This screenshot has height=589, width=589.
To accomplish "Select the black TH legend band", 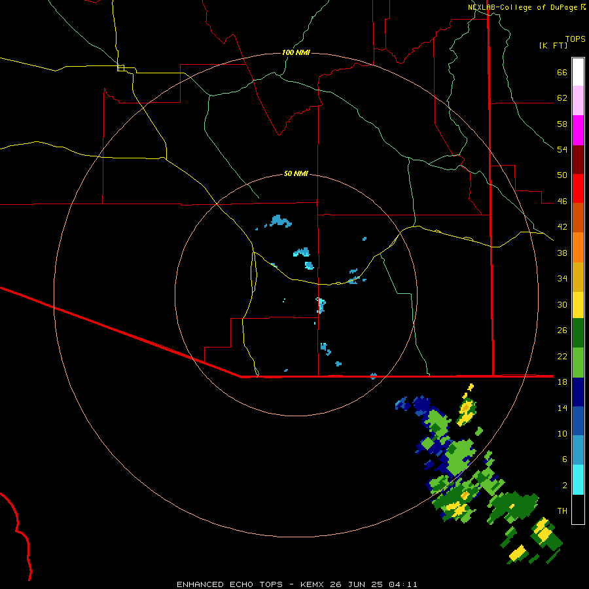I will point(578,509).
